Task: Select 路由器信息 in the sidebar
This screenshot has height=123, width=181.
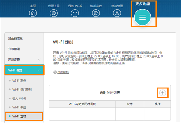Action: click(16, 38)
